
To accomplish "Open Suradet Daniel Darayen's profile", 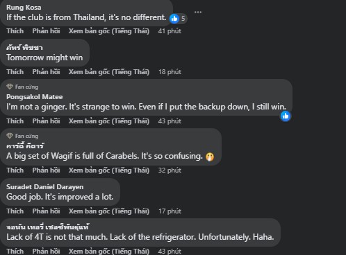I will (x=45, y=187).
